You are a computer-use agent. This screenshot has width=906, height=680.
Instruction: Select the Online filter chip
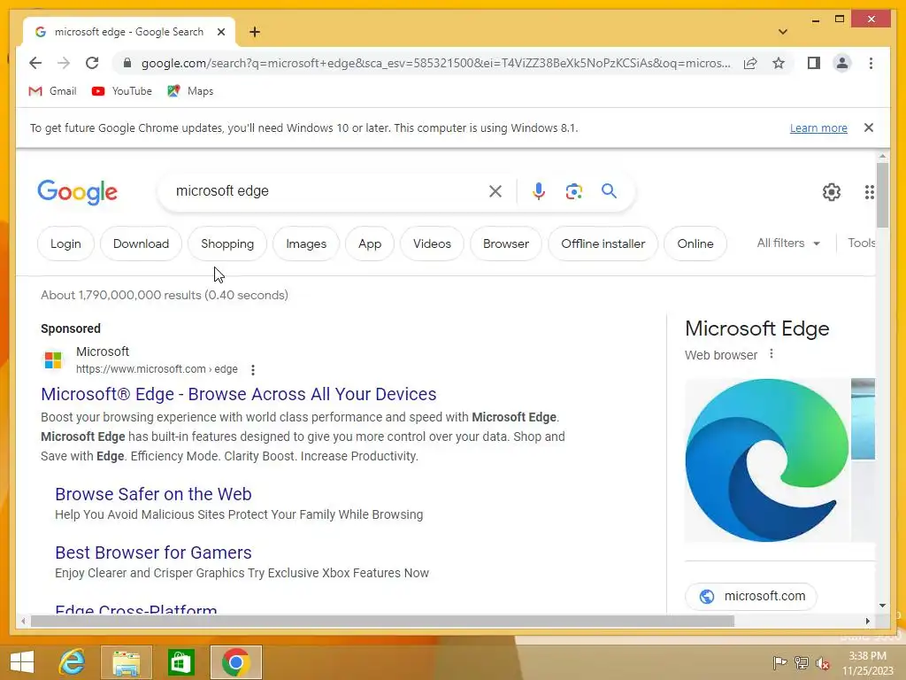click(695, 243)
